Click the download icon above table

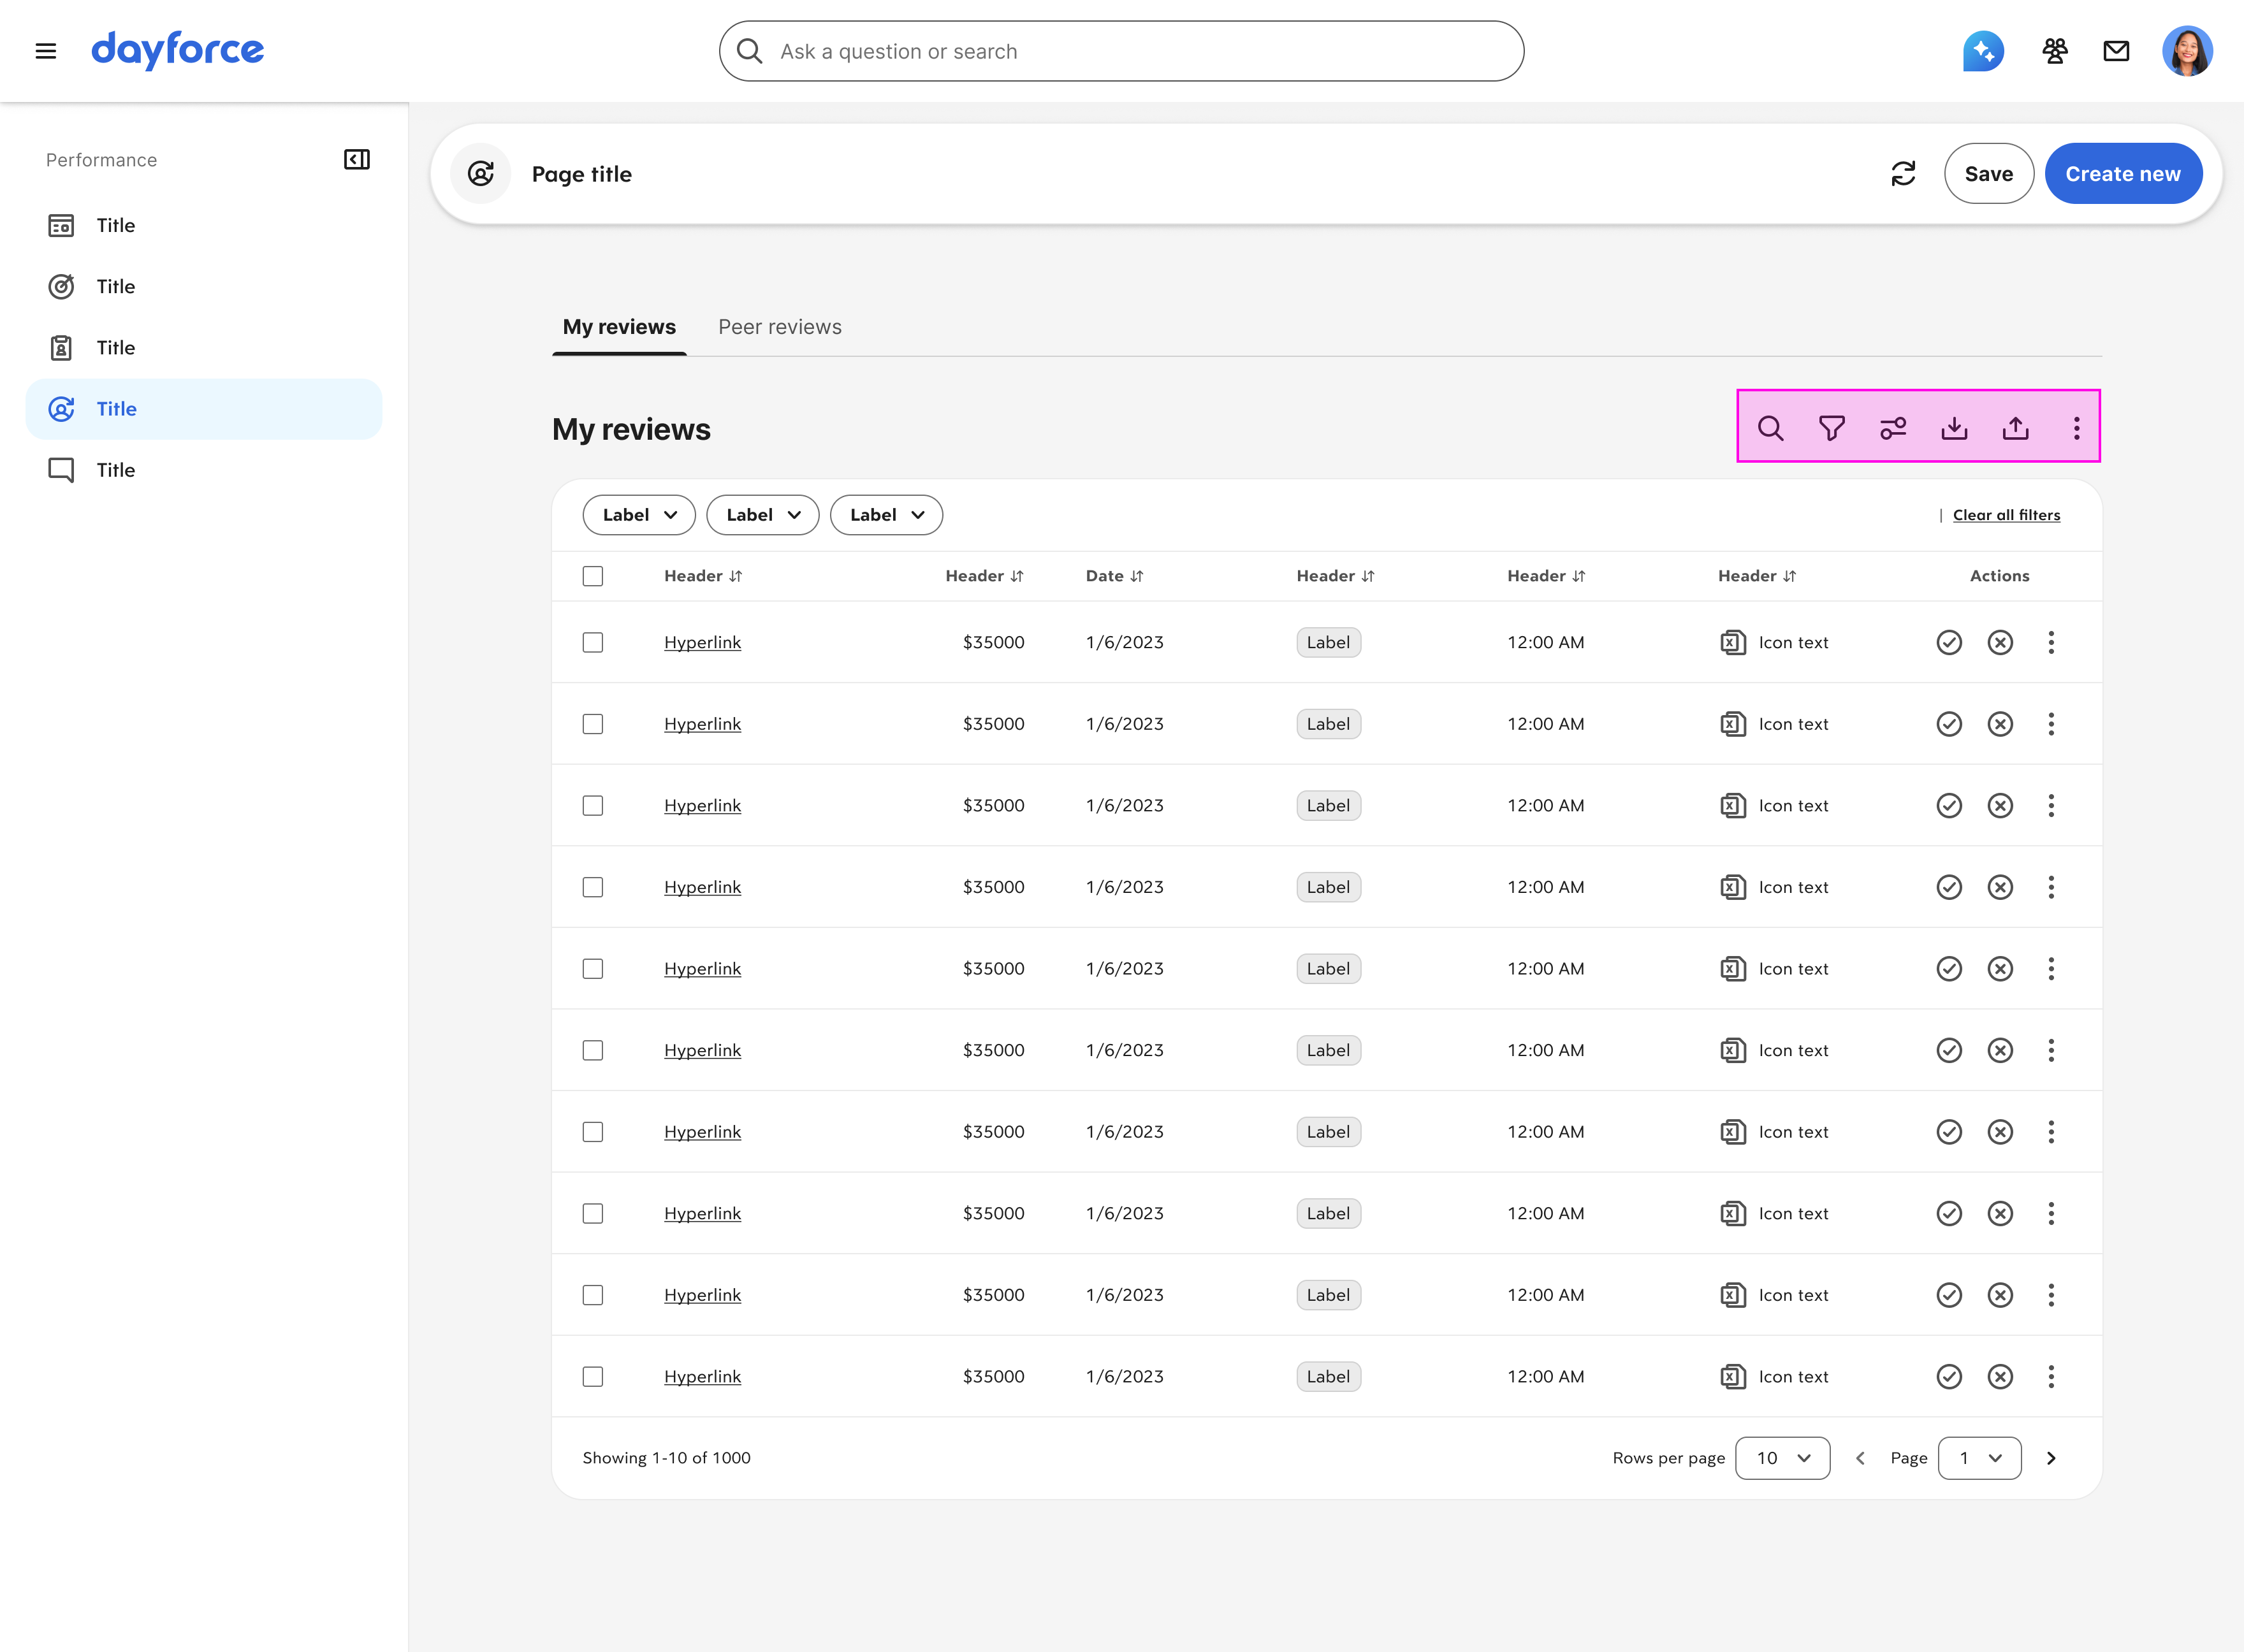click(1954, 428)
